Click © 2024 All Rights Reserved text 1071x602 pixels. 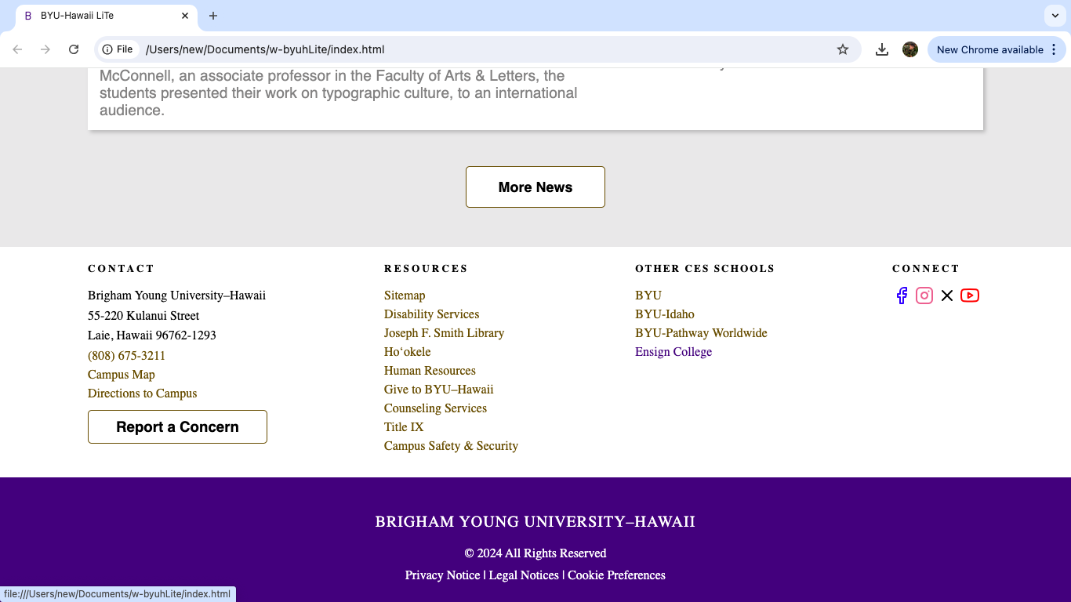(535, 553)
